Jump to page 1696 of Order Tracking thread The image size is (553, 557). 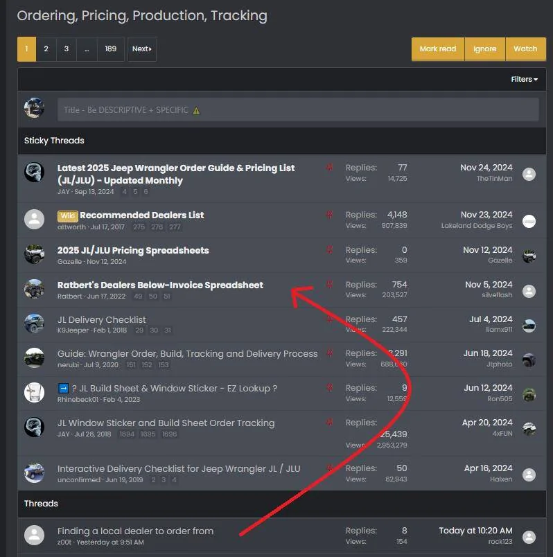point(169,434)
